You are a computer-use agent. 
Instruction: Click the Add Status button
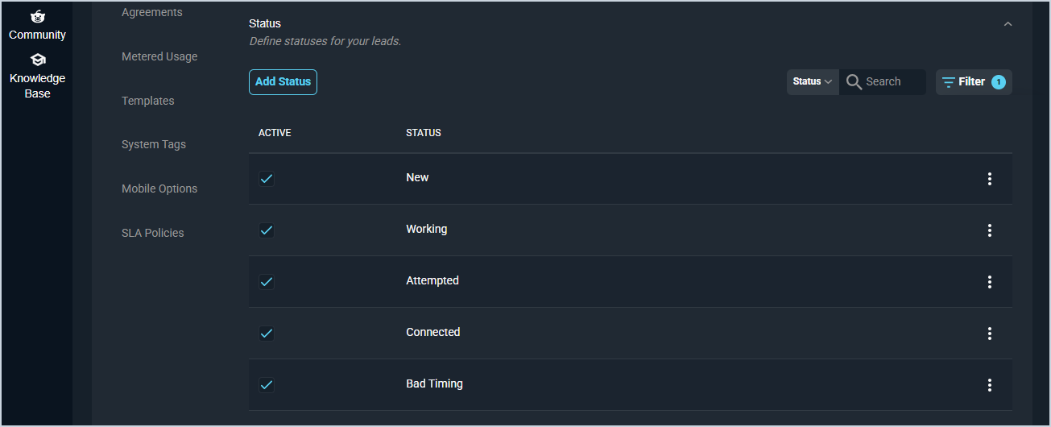283,82
